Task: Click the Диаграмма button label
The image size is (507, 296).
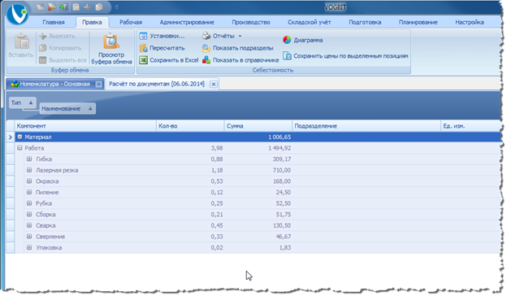Action: (x=308, y=40)
